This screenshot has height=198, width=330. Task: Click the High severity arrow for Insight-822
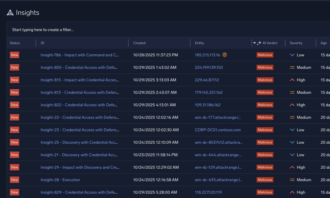click(x=292, y=105)
